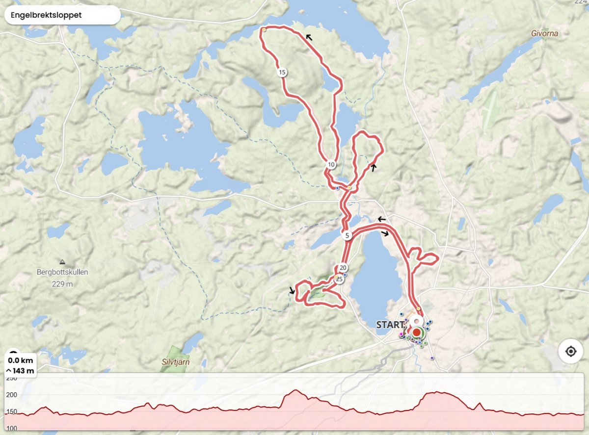Image resolution: width=589 pixels, height=435 pixels.
Task: Click the 0.0 km elevation tooltip
Action: [21, 365]
